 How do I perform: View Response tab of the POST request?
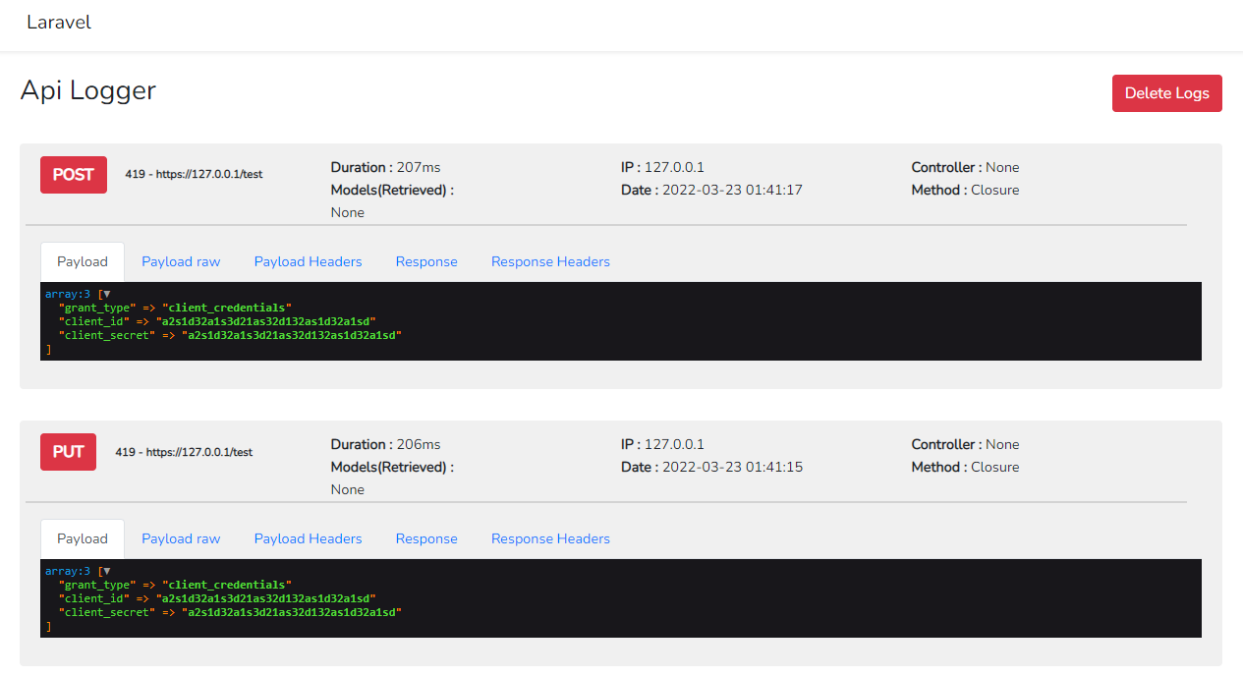(426, 260)
